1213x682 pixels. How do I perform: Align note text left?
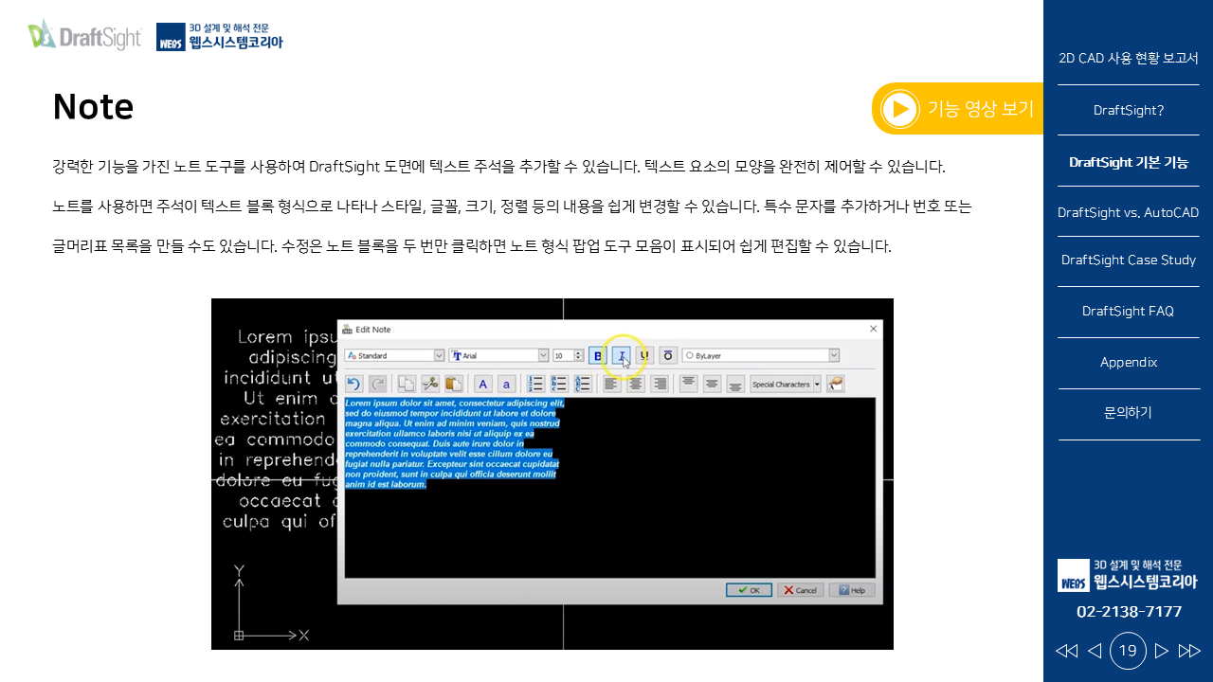[612, 384]
